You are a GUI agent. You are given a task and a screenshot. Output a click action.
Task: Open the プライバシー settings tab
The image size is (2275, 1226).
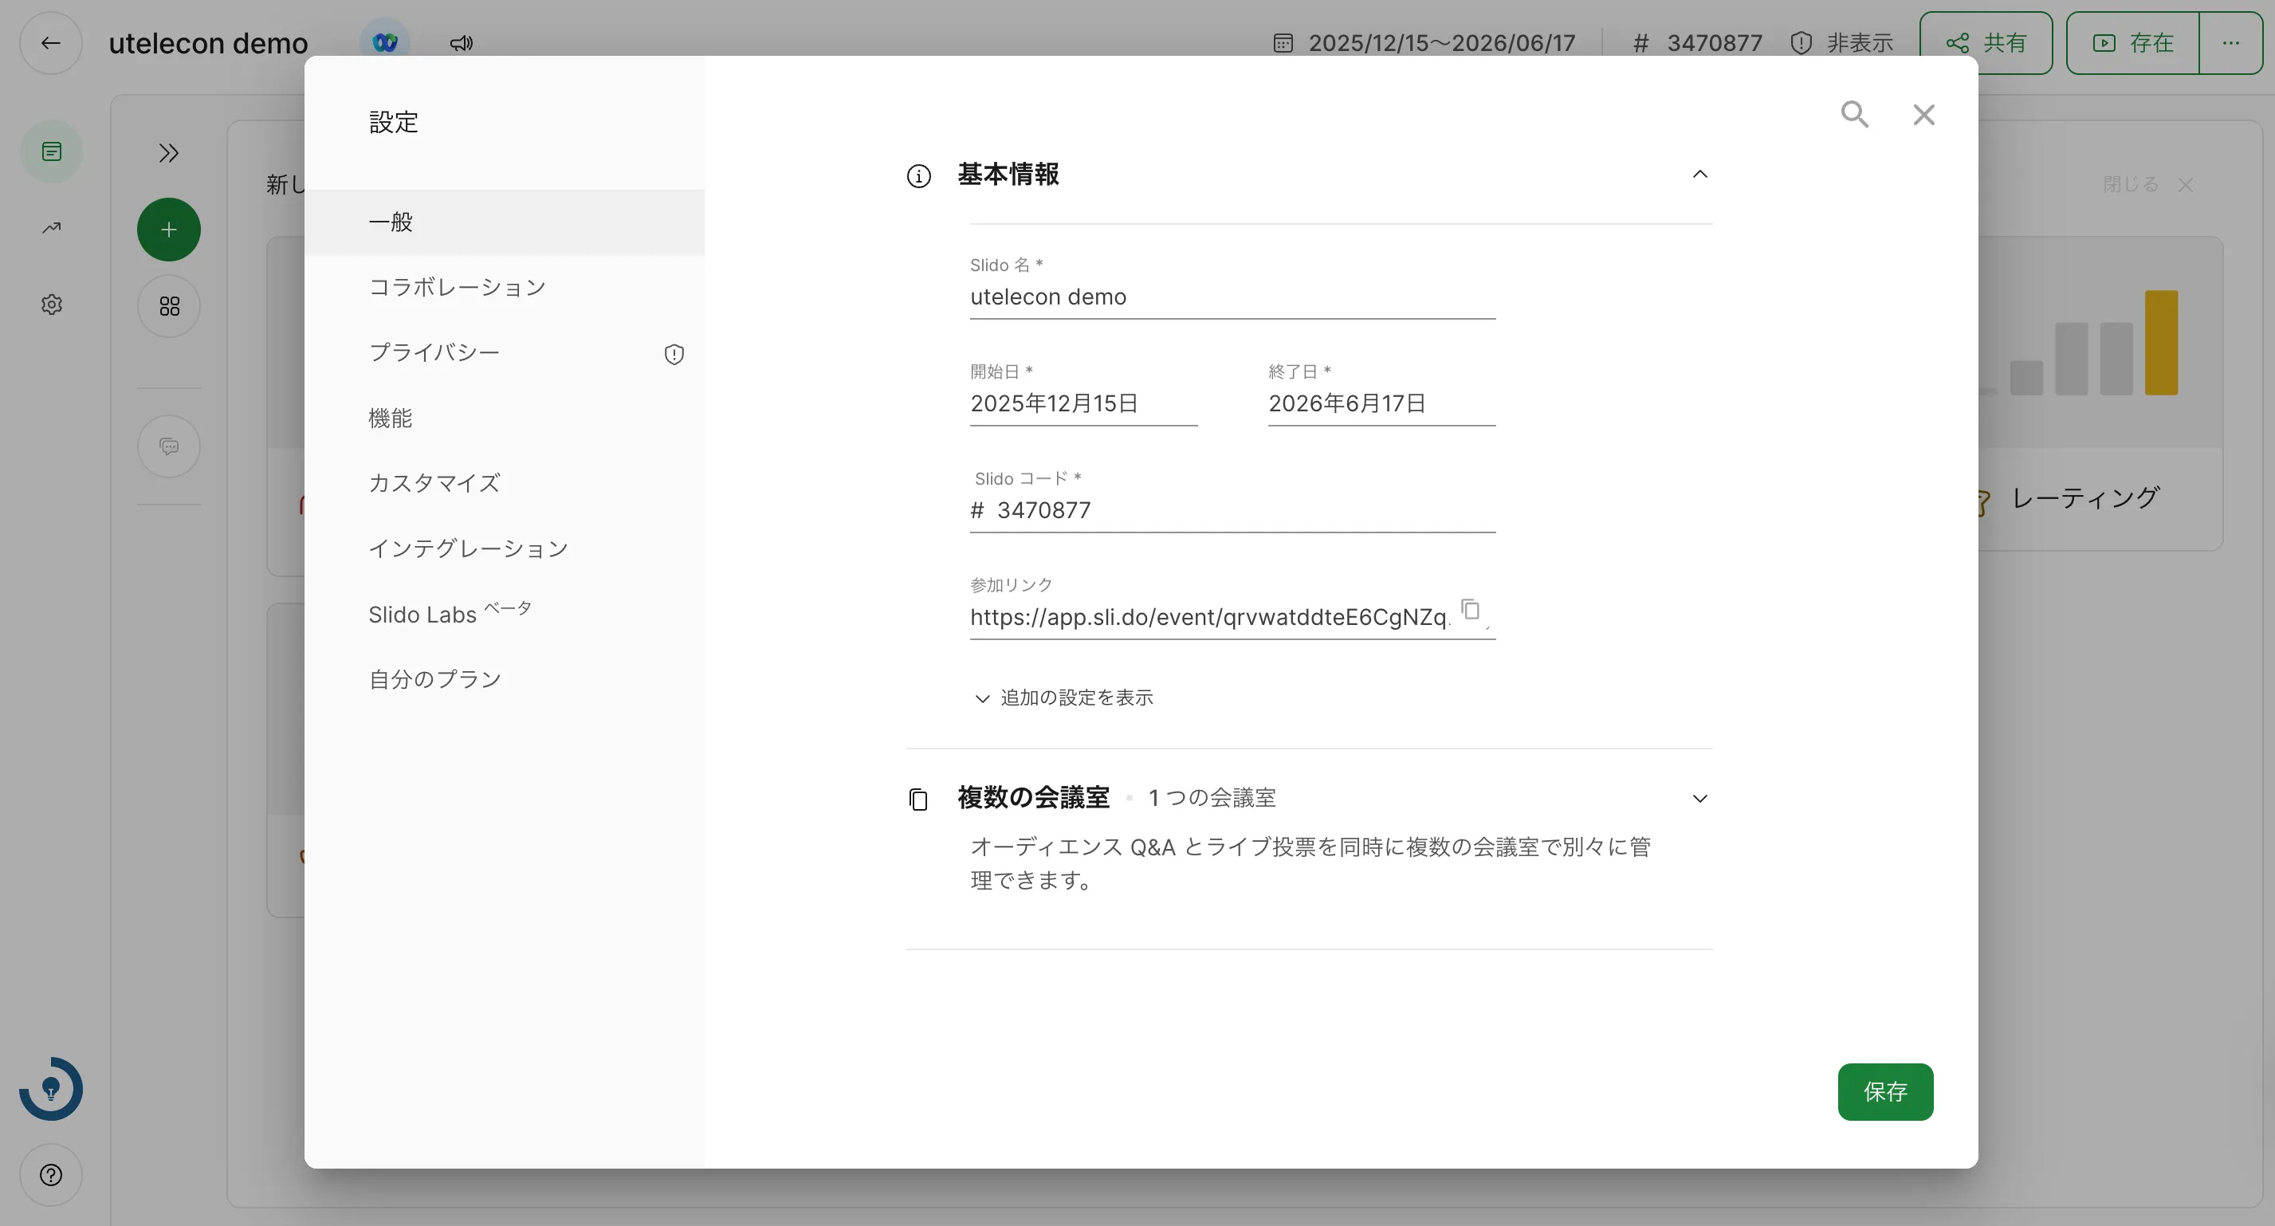(434, 352)
